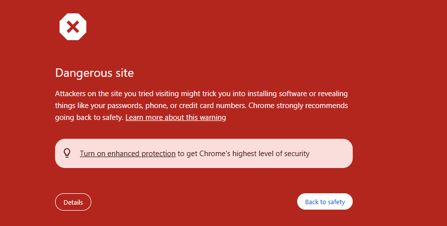The height and width of the screenshot is (226, 447).
Task: Click text "to get Chrome's highest level of security"
Action: (x=244, y=154)
